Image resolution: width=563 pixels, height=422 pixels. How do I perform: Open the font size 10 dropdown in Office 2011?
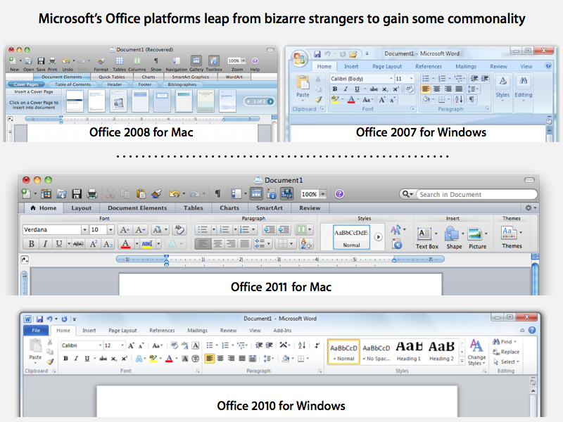(x=110, y=230)
